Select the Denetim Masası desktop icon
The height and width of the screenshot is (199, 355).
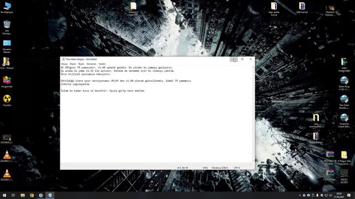click(x=7, y=46)
